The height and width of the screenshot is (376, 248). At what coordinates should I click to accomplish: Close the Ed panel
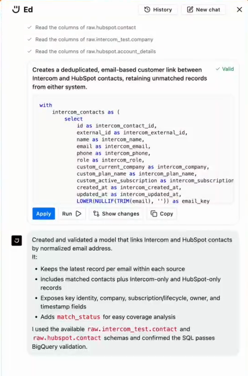coord(239,10)
